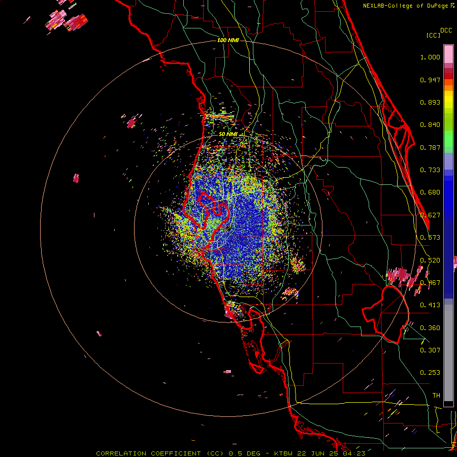Screen dimensions: 457x457
Task: Pick the light pink color bar segment
Action: 448,54
